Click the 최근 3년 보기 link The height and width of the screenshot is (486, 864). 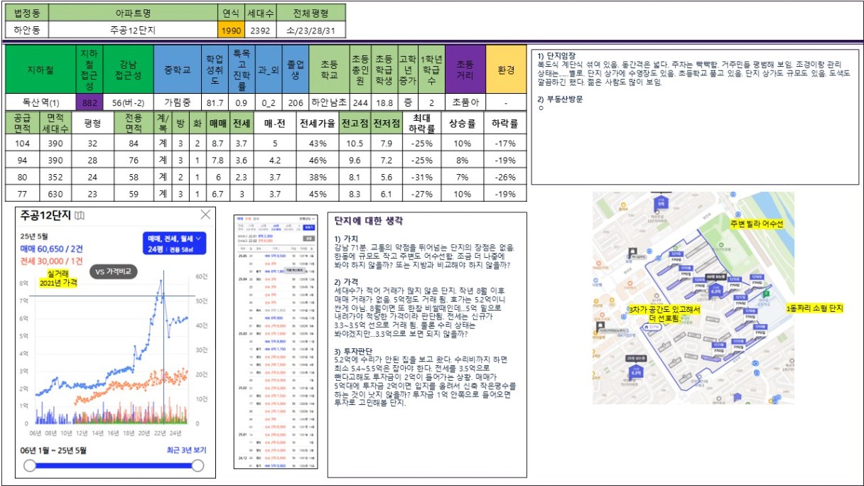click(x=186, y=450)
